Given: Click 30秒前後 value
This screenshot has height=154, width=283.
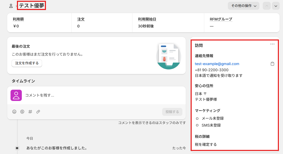Looking at the screenshot, I should pyautogui.click(x=146, y=26).
